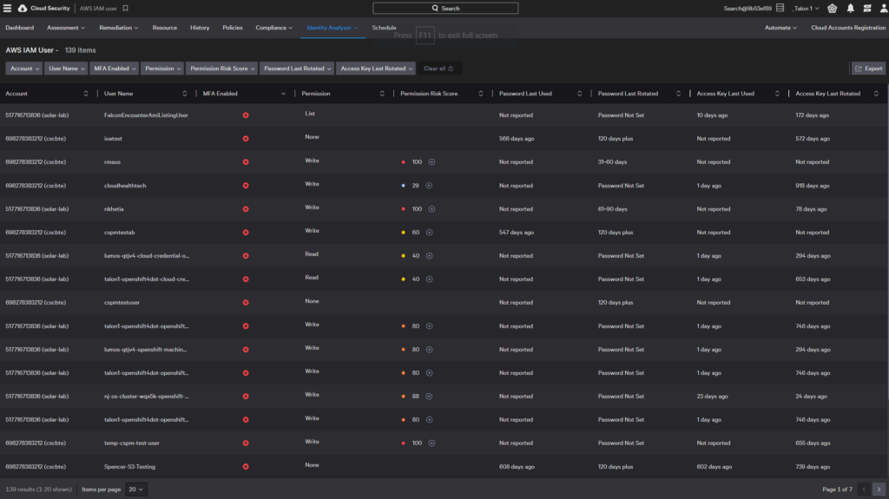The image size is (889, 499).
Task: Go to the Policies tab
Action: [233, 28]
